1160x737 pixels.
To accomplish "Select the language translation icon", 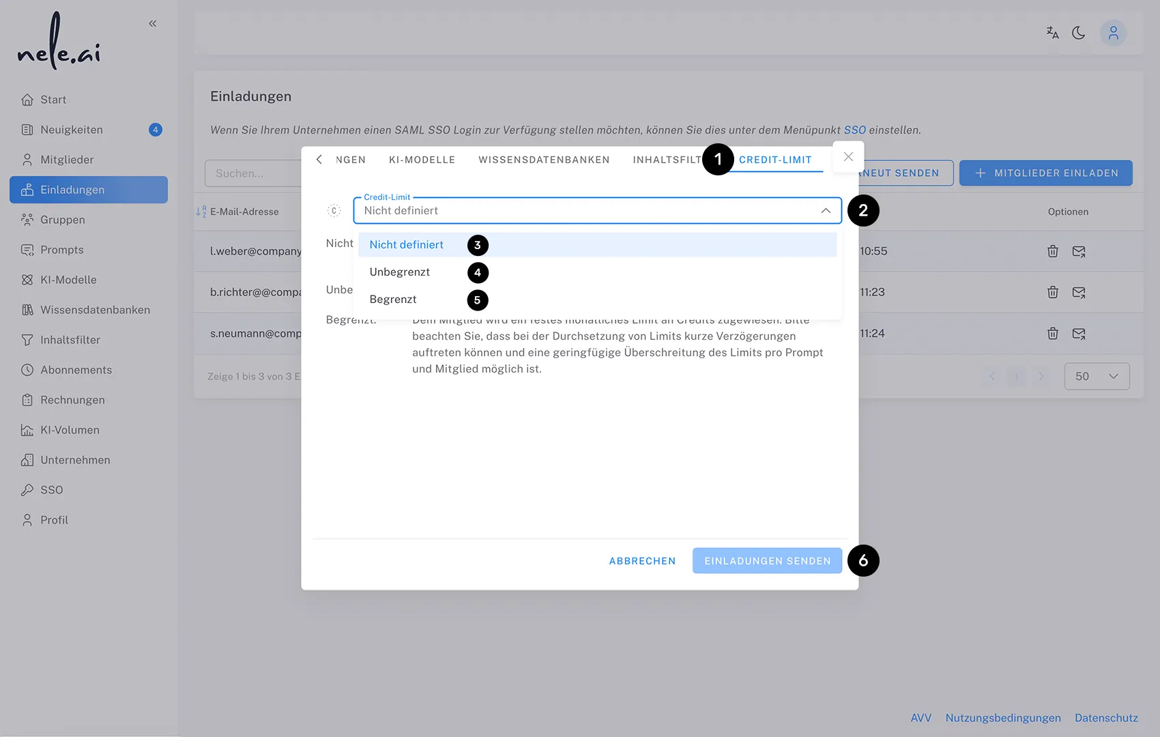I will [1052, 32].
